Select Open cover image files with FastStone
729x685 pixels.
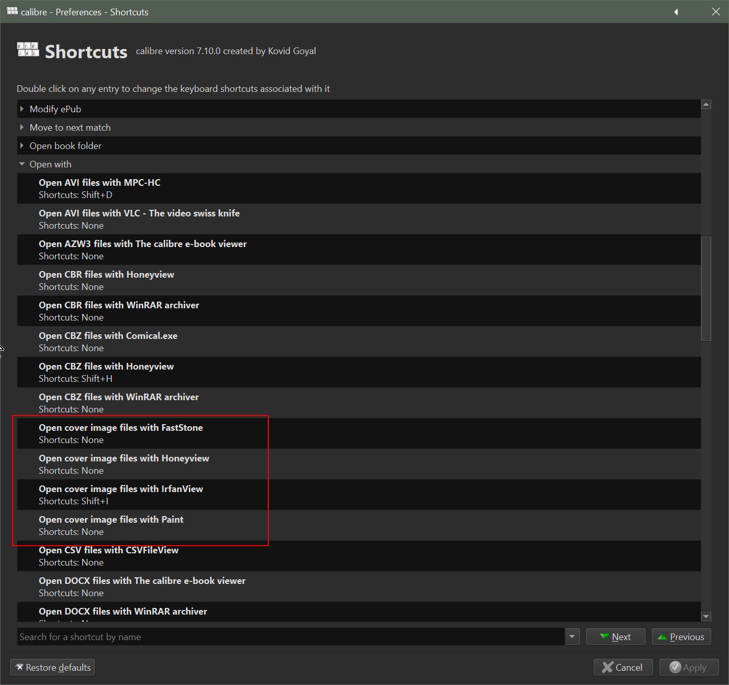click(x=359, y=433)
